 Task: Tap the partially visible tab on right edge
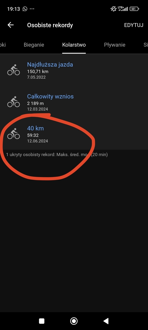[x=146, y=45]
